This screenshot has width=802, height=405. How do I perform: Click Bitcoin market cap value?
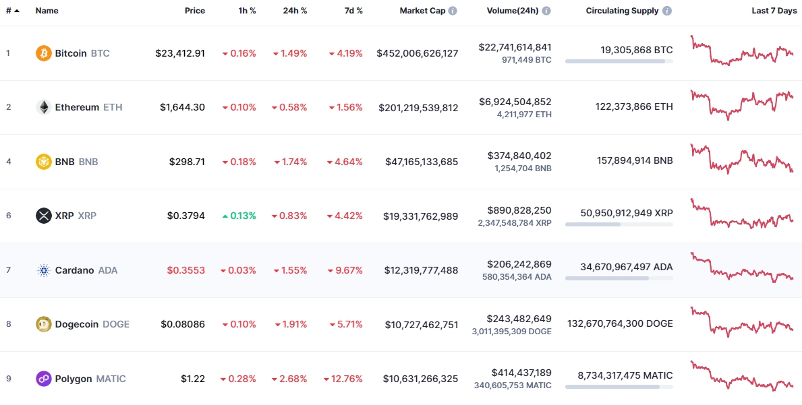pos(418,53)
